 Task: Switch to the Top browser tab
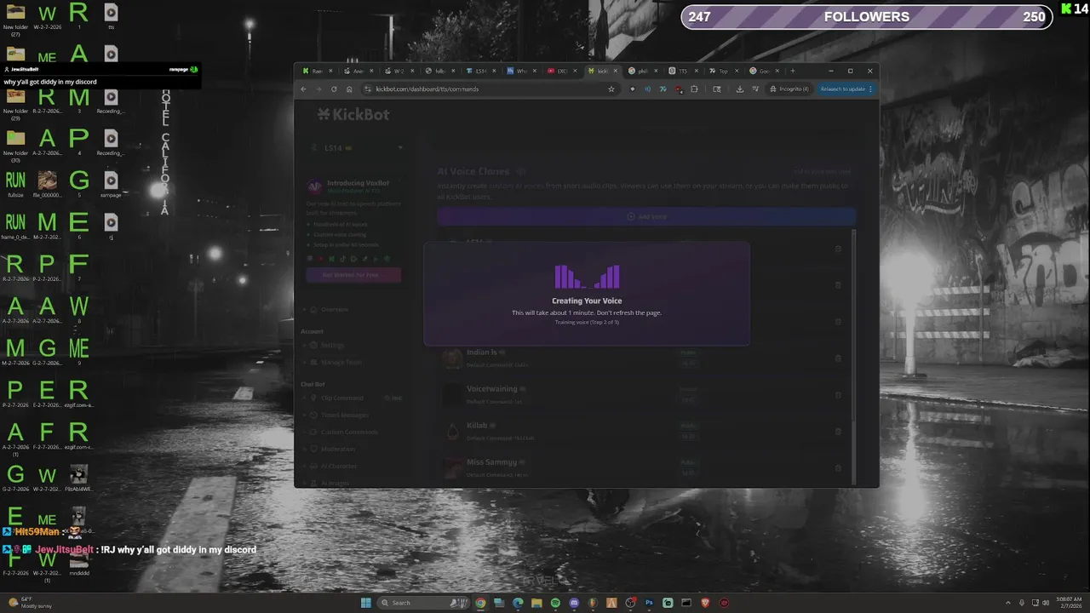[723, 71]
